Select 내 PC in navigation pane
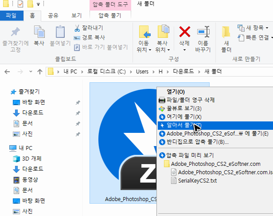The height and width of the screenshot is (216, 273). point(21,148)
